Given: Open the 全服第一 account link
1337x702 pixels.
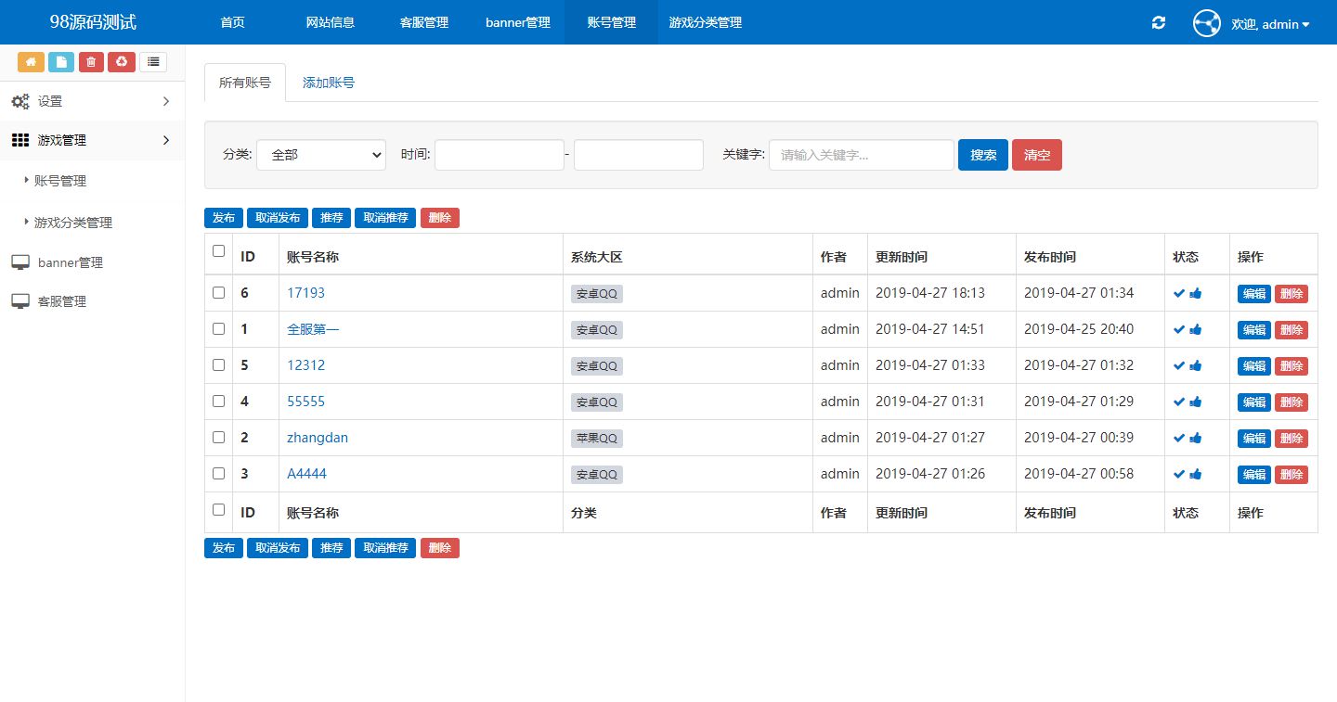Looking at the screenshot, I should coord(313,329).
